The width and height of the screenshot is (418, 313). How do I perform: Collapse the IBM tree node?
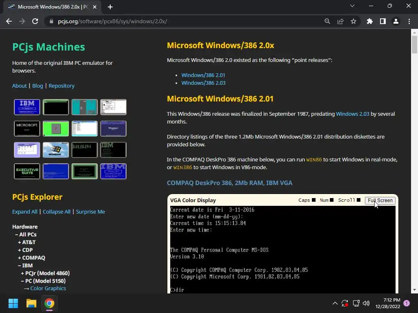click(25, 265)
